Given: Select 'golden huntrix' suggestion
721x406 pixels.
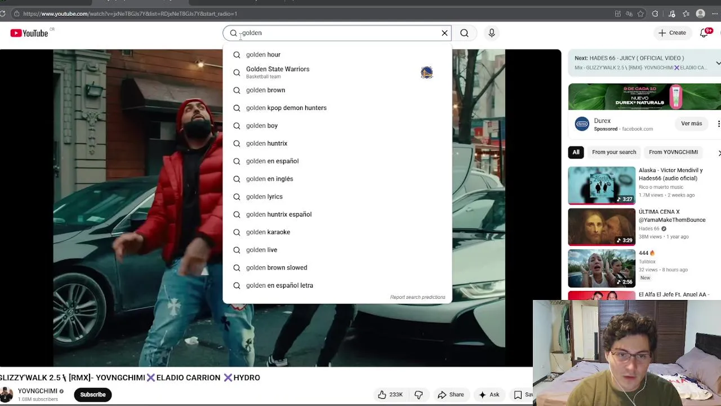Looking at the screenshot, I should pyautogui.click(x=337, y=143).
